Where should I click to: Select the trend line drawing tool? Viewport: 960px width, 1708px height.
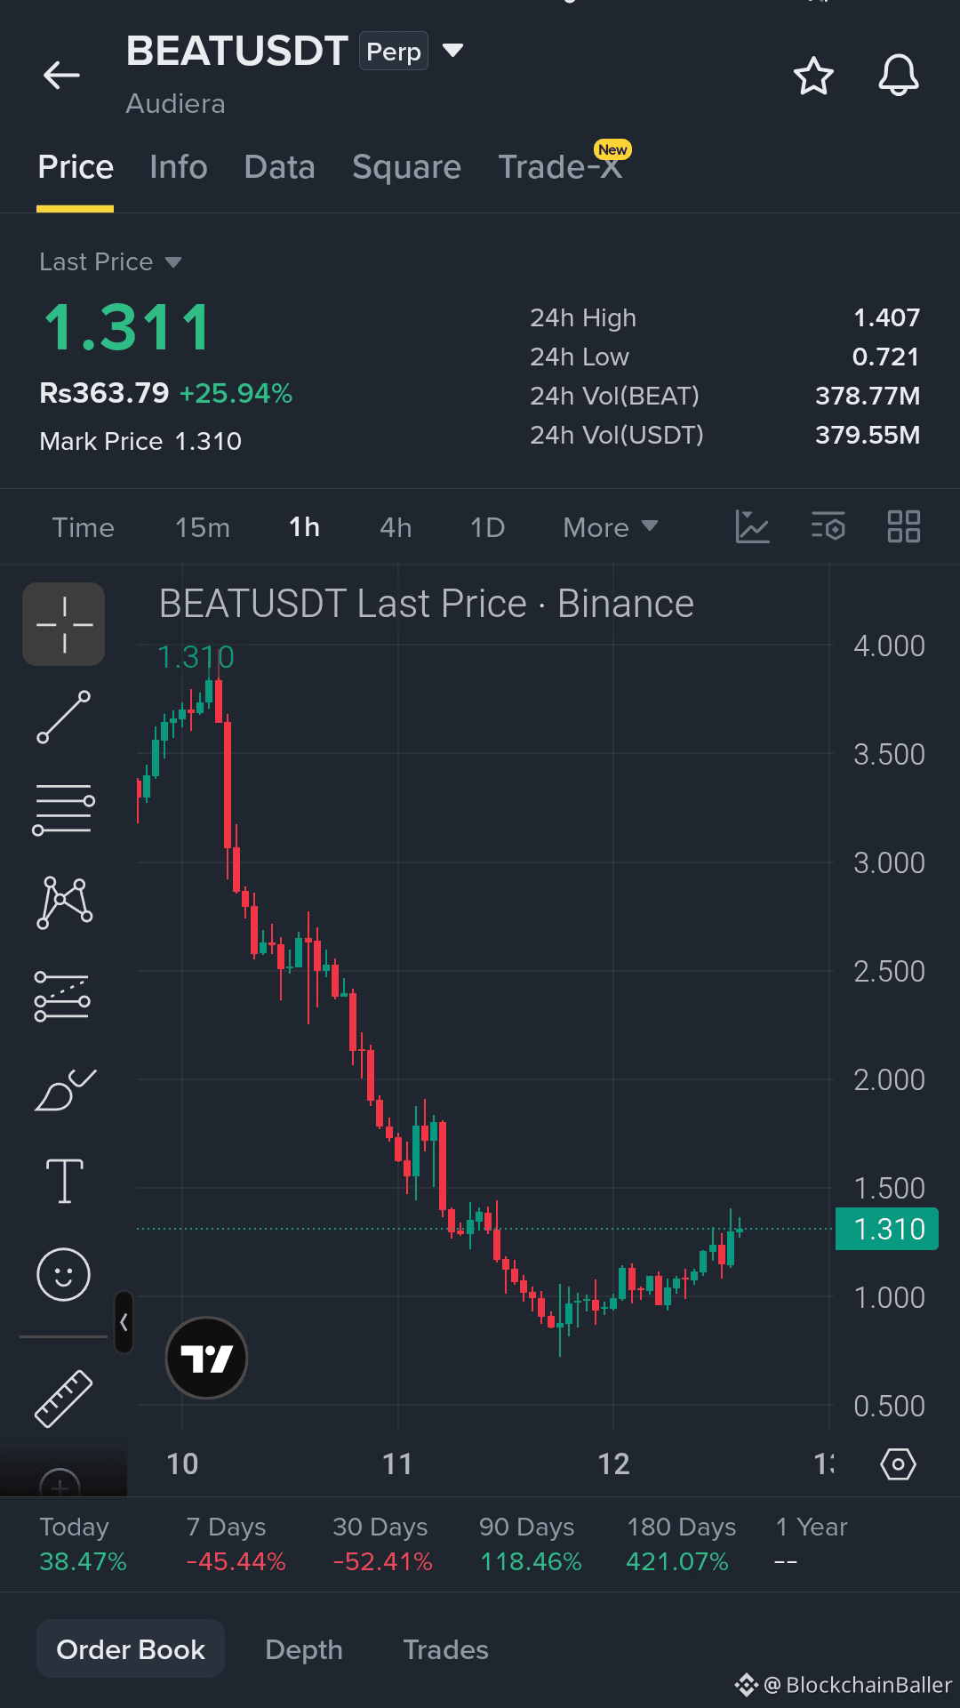pos(64,717)
